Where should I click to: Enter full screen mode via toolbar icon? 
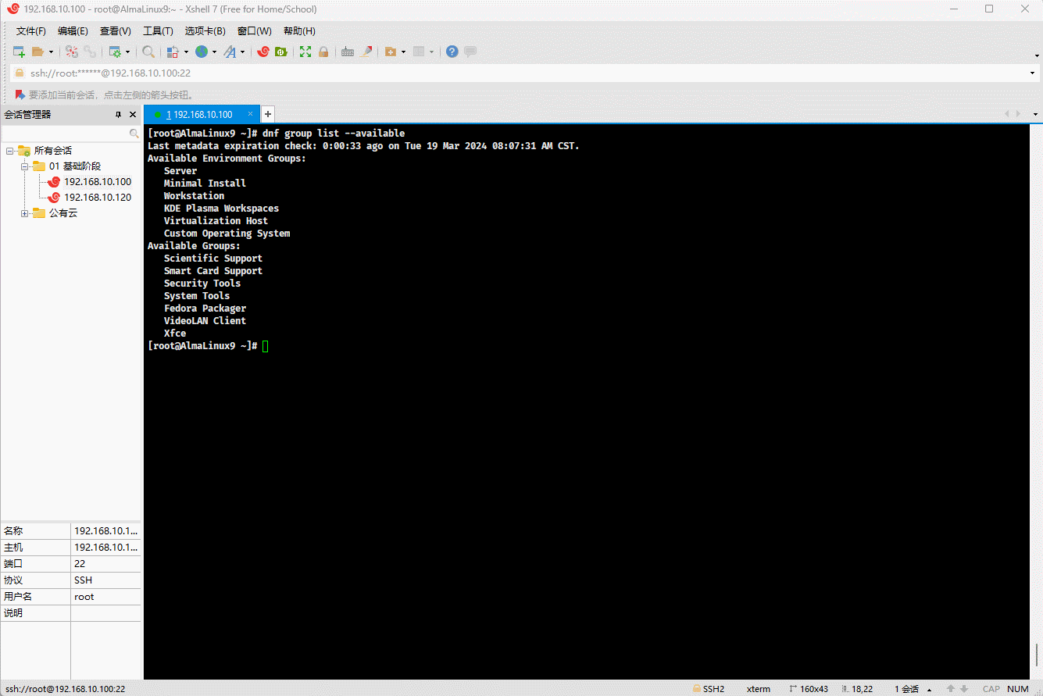click(305, 52)
